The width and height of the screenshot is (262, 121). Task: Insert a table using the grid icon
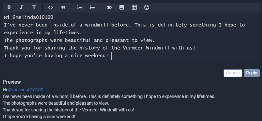point(134,7)
